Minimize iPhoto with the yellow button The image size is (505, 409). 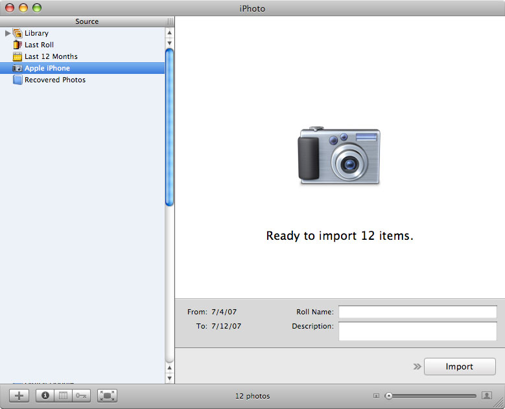coord(23,8)
